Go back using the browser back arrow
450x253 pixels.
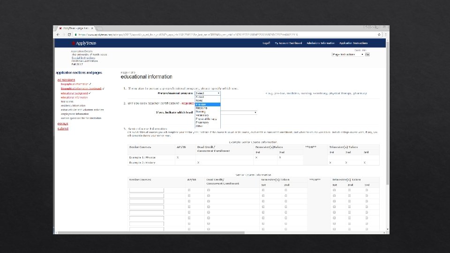(58, 34)
